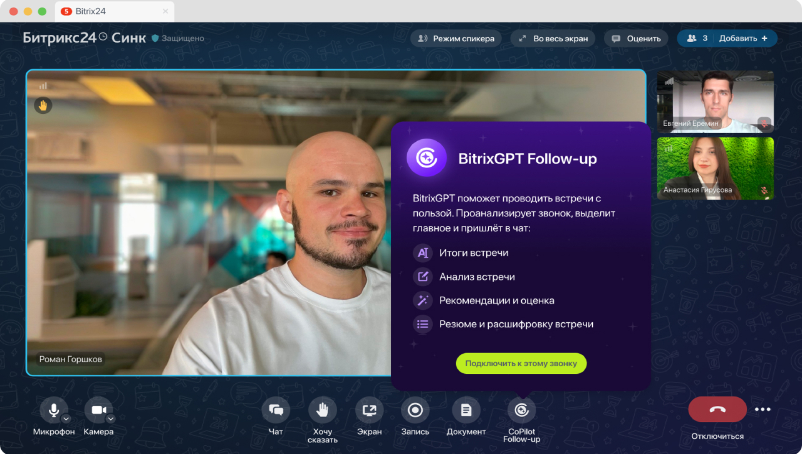Click the raised hand indicator on main video
This screenshot has width=802, height=454.
click(x=43, y=105)
